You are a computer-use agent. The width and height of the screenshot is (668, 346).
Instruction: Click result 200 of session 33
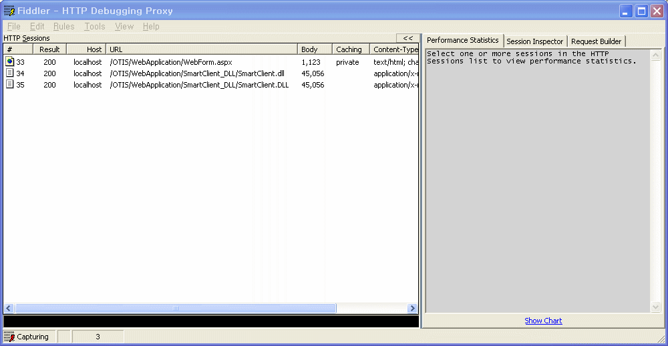(49, 62)
